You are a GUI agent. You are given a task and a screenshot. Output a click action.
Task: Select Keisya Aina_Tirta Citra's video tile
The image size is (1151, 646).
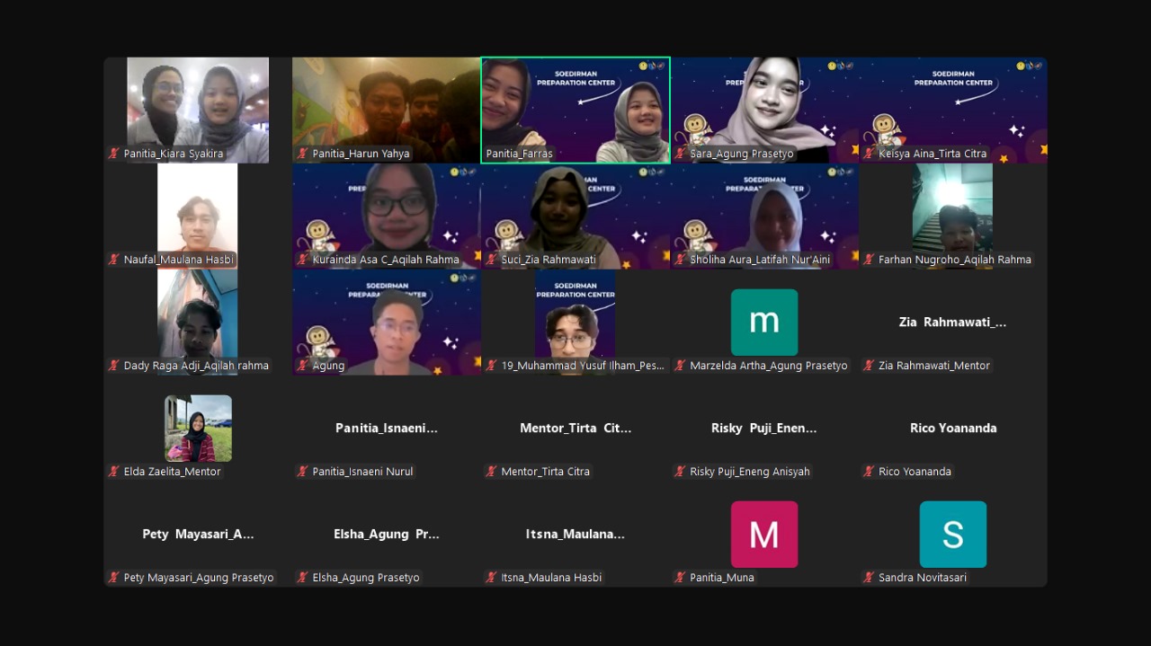pos(952,108)
